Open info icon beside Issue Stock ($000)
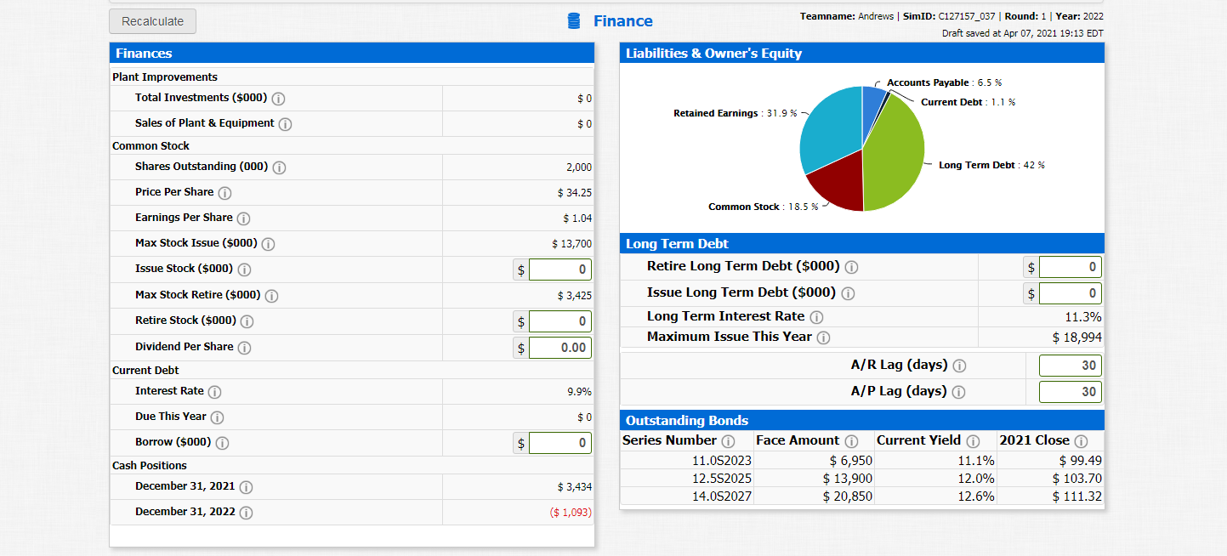The width and height of the screenshot is (1227, 556). [x=244, y=270]
